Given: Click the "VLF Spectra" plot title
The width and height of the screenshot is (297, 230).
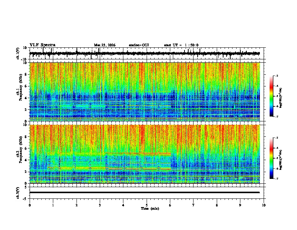Looking at the screenshot, I should (x=42, y=45).
